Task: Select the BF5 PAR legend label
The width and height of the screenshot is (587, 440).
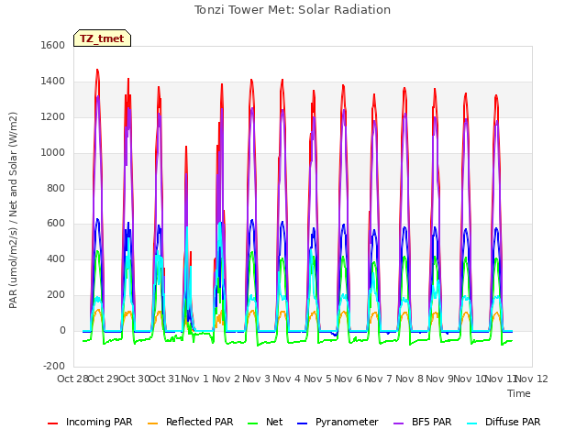Action: coord(432,422)
